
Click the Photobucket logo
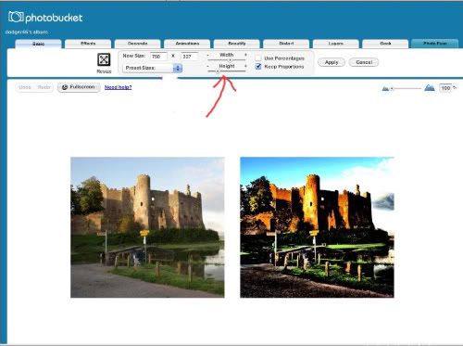pyautogui.click(x=45, y=18)
